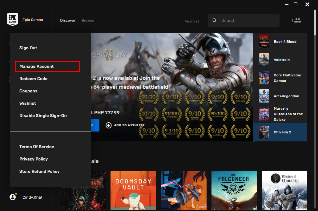Click Disable Single Sign-On
The width and height of the screenshot is (318, 211).
(x=43, y=116)
